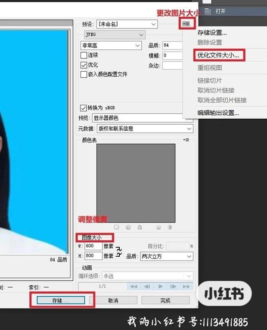Click the "1/1" frame counter
The height and width of the screenshot is (330, 267).
102,286
